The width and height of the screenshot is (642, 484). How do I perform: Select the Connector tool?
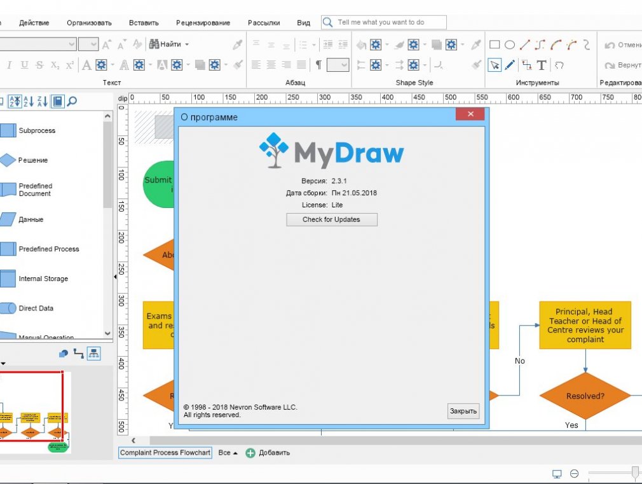click(x=526, y=65)
